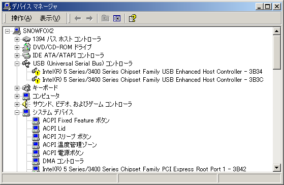The width and height of the screenshot is (284, 185).
Task: Click the デバイス マネージャ title bar icon
Action: pos(7,7)
